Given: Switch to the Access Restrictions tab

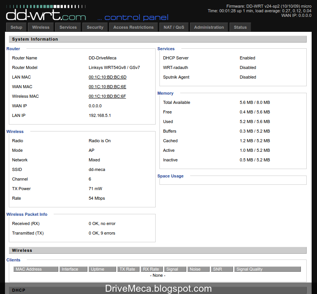Looking at the screenshot, I should (x=133, y=27).
